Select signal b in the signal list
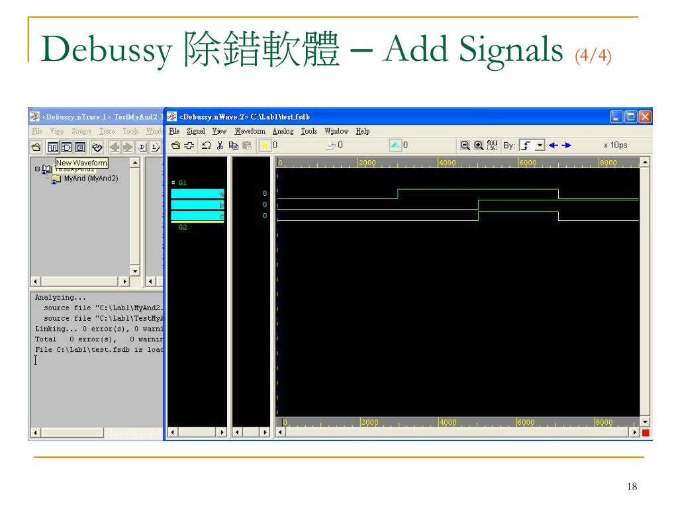 pyautogui.click(x=197, y=205)
